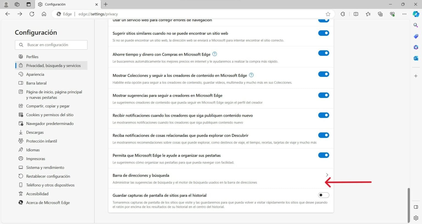Switch to the 'Configuración' tab
Image resolution: width=422 pixels, height=224 pixels.
tap(66, 4)
